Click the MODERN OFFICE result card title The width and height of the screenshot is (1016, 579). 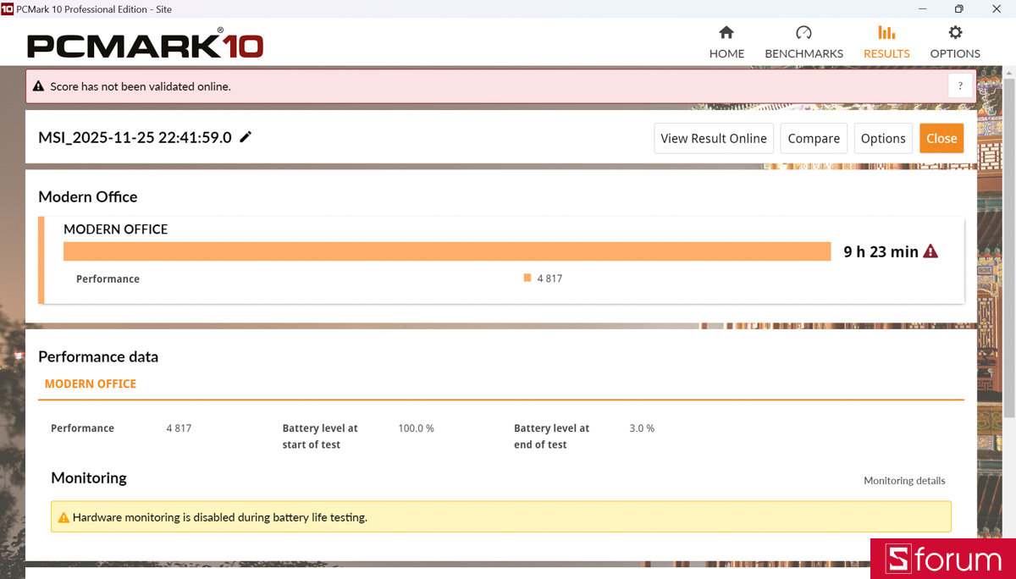tap(116, 229)
